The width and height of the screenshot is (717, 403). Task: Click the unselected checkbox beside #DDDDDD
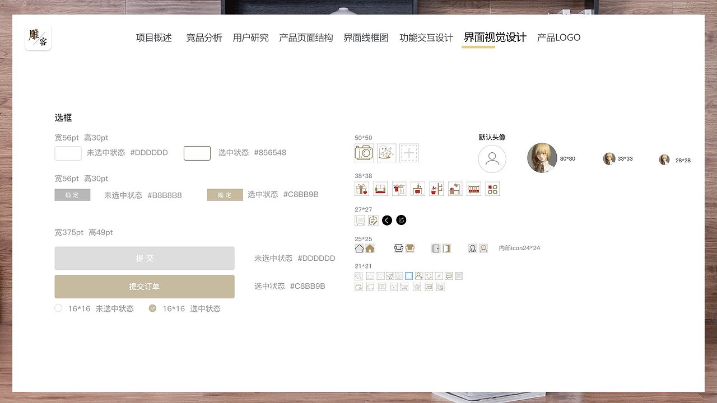(68, 152)
